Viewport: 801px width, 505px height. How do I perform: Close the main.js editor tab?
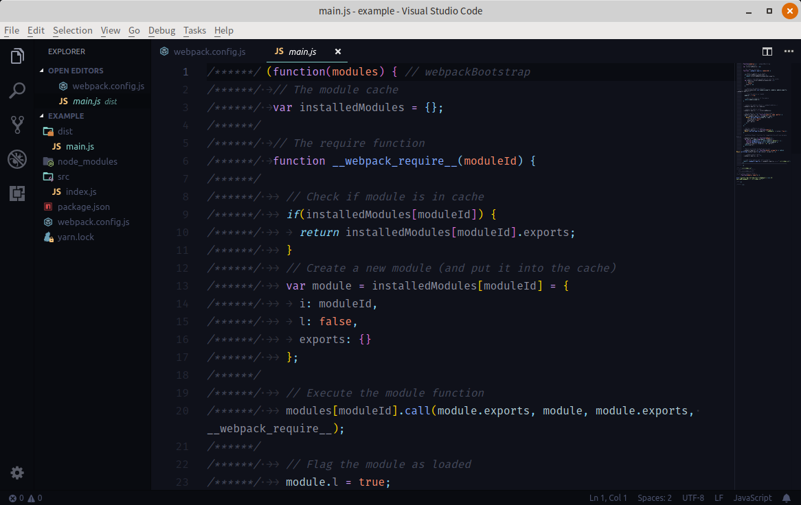tap(338, 51)
